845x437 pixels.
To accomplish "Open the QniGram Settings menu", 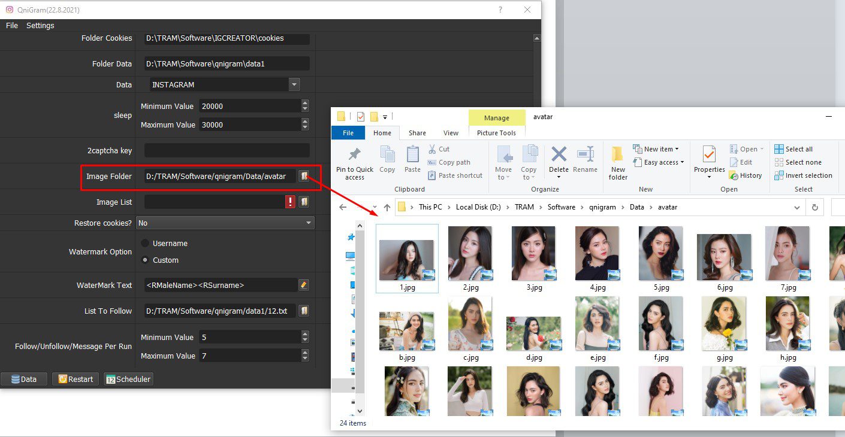I will point(40,26).
